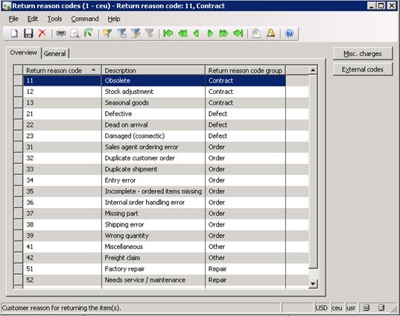Click the red X Delete record icon

tap(42, 34)
